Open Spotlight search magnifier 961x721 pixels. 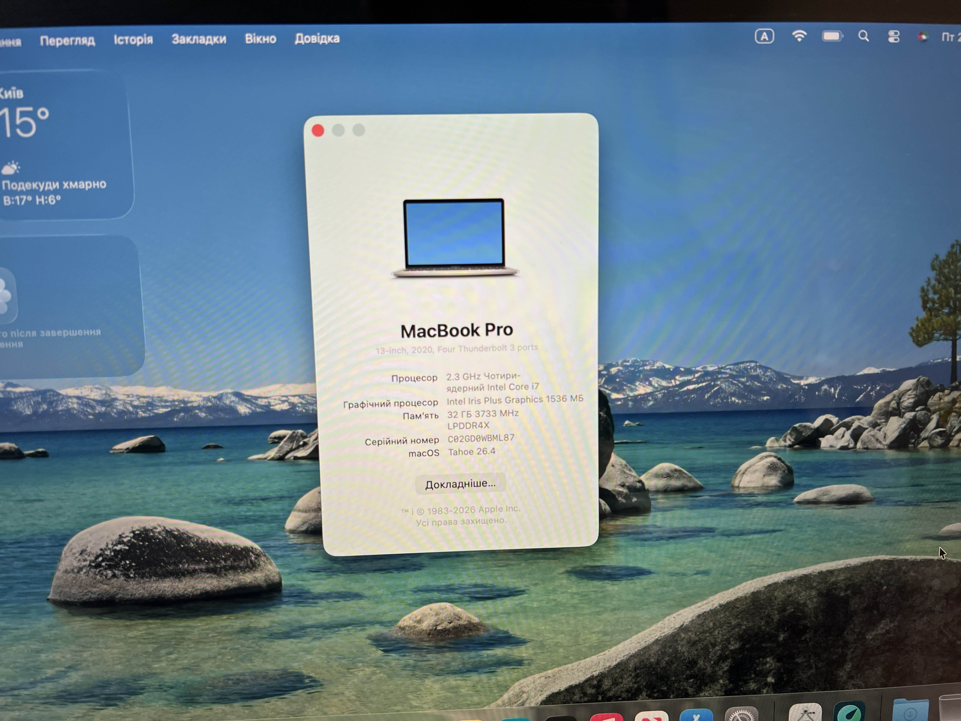(864, 37)
